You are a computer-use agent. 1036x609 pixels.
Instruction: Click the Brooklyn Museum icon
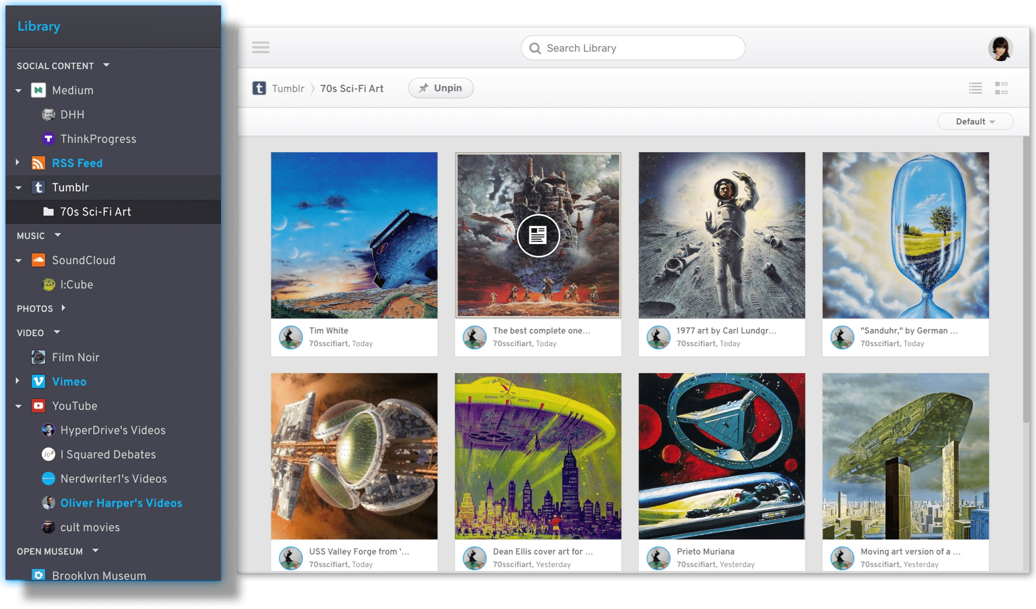click(38, 575)
